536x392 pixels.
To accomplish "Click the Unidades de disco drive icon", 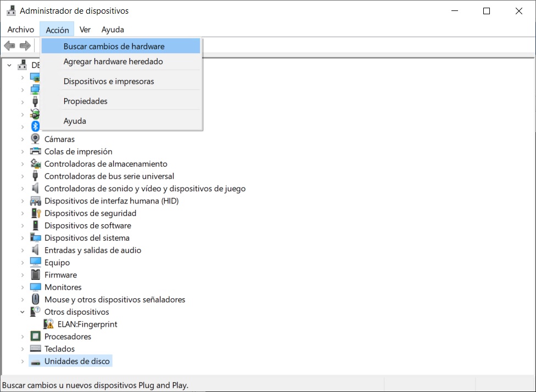I will 36,361.
